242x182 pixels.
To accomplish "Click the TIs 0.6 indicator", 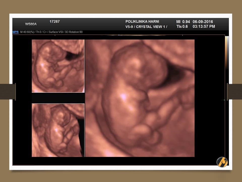I will click(x=183, y=27).
